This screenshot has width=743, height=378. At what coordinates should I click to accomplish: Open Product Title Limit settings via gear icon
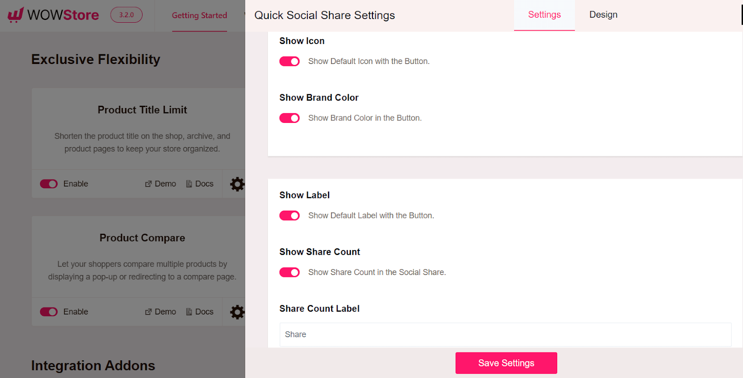[x=237, y=184]
